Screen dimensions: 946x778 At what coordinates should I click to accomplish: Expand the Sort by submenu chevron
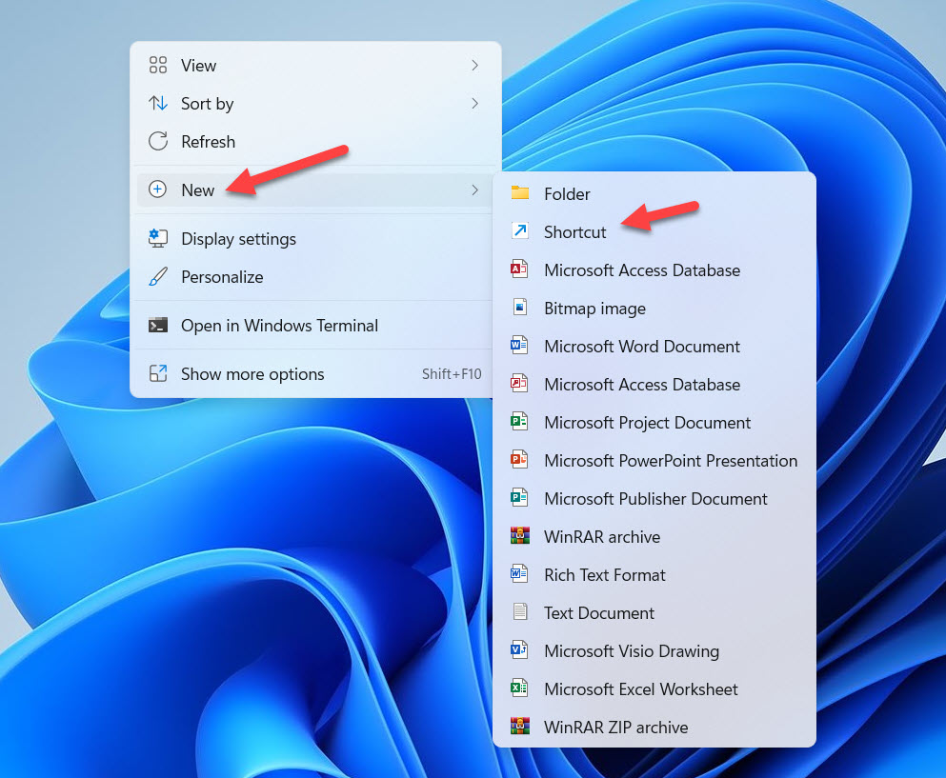[x=474, y=104]
